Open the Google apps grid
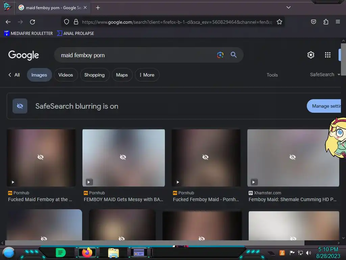346x260 pixels. (x=328, y=55)
